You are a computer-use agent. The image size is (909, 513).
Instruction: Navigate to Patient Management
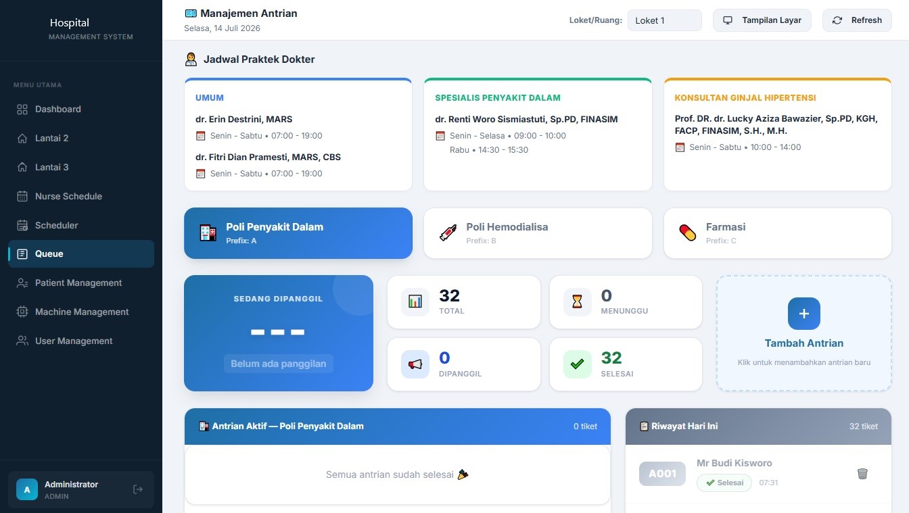[x=81, y=283]
